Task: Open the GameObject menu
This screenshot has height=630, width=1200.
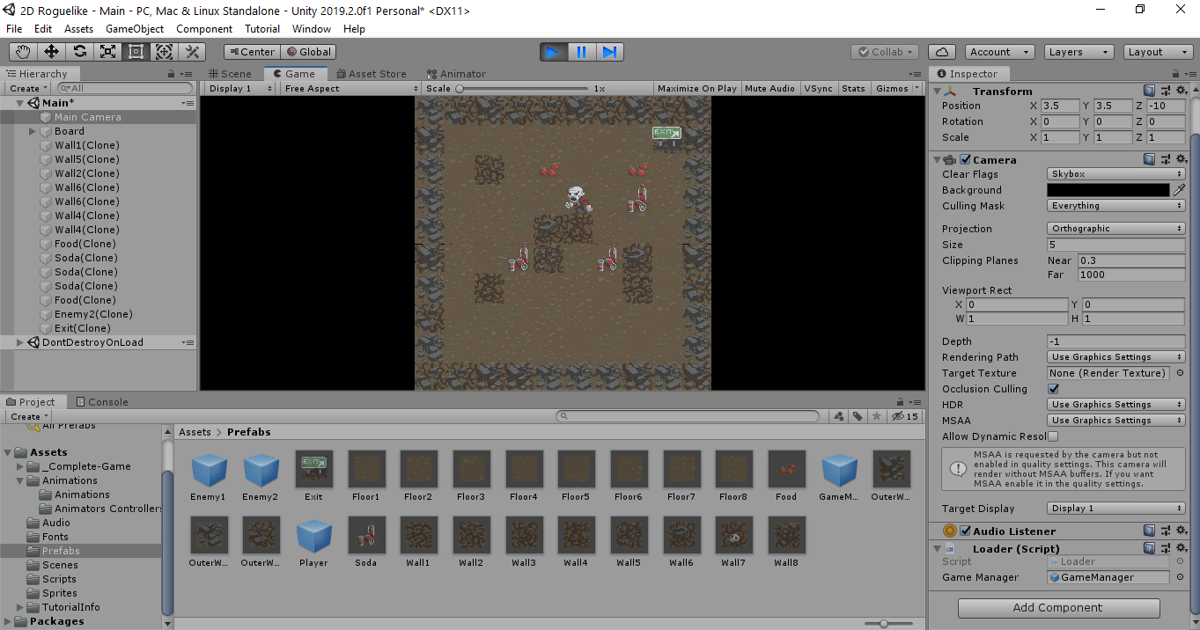Action: 135,29
